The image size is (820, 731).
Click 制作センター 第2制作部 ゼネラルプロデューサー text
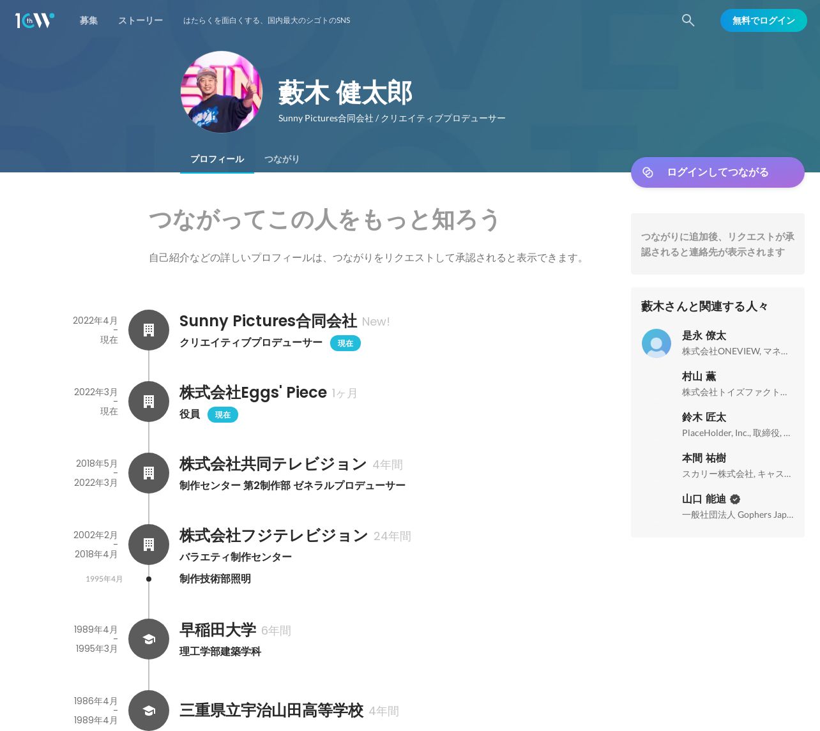pyautogui.click(x=292, y=486)
